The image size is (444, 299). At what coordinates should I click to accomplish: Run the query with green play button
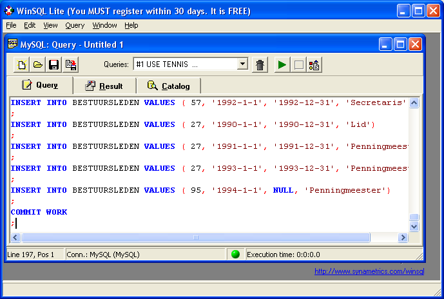(282, 65)
